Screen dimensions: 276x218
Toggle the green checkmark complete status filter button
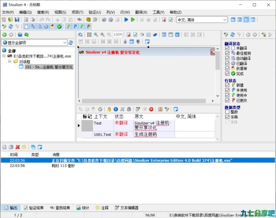coord(59,27)
